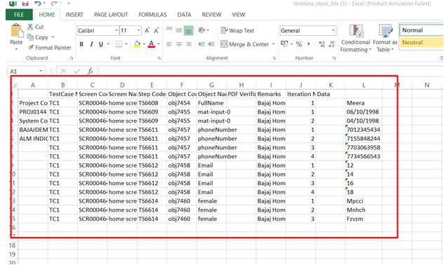
Task: Click the Merge & Center button
Action: pos(245,44)
